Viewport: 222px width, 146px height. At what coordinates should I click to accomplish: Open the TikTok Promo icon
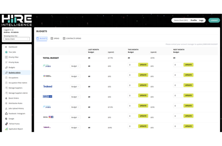tap(6, 124)
